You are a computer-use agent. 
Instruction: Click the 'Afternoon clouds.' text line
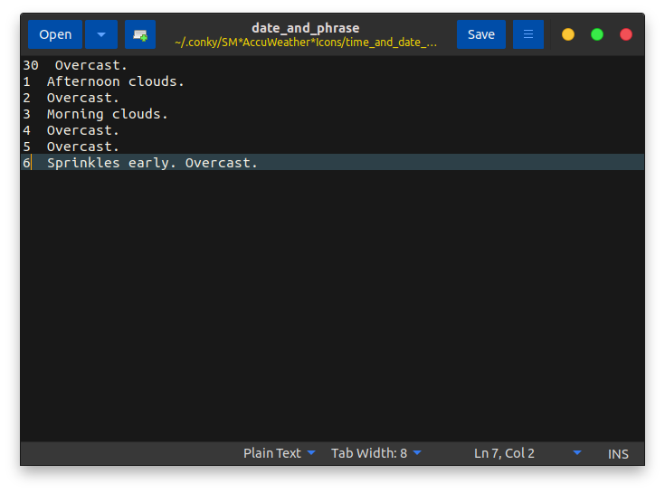(x=115, y=81)
